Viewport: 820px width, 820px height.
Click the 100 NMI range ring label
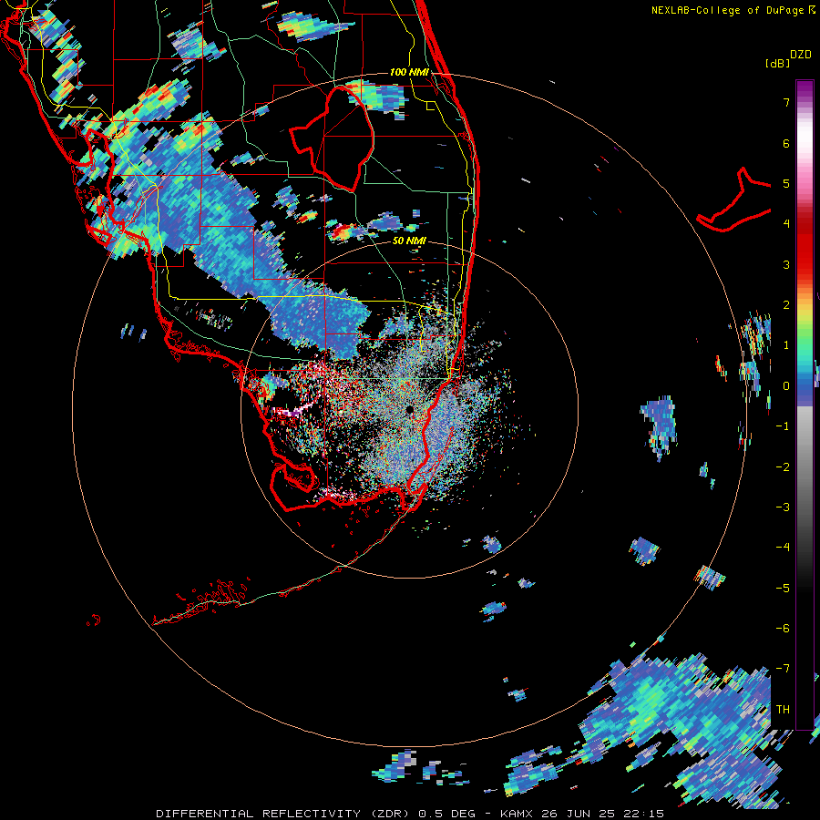409,72
